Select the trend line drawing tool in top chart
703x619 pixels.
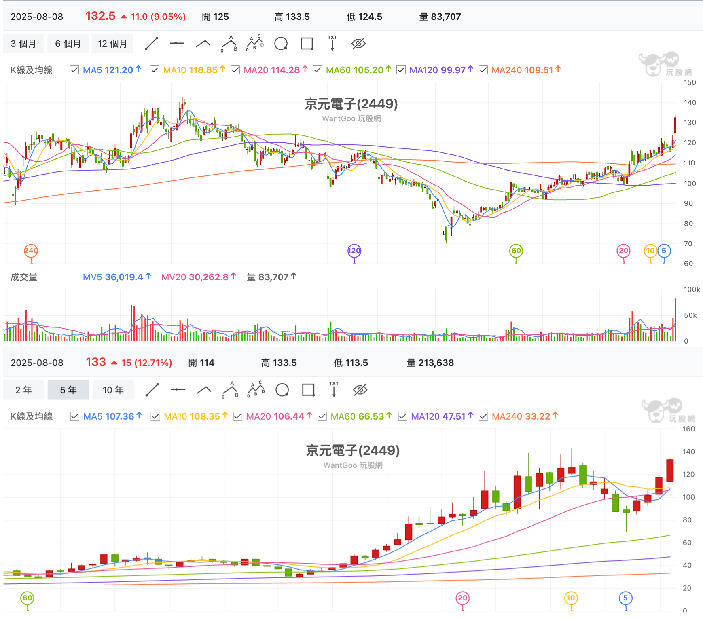pos(152,44)
